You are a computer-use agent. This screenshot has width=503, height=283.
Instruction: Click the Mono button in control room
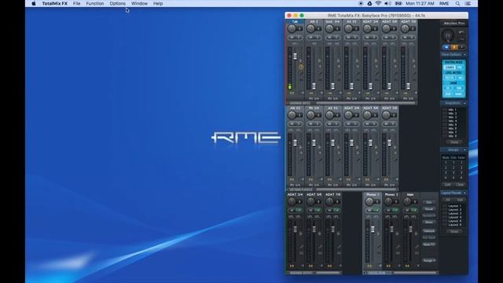429,222
